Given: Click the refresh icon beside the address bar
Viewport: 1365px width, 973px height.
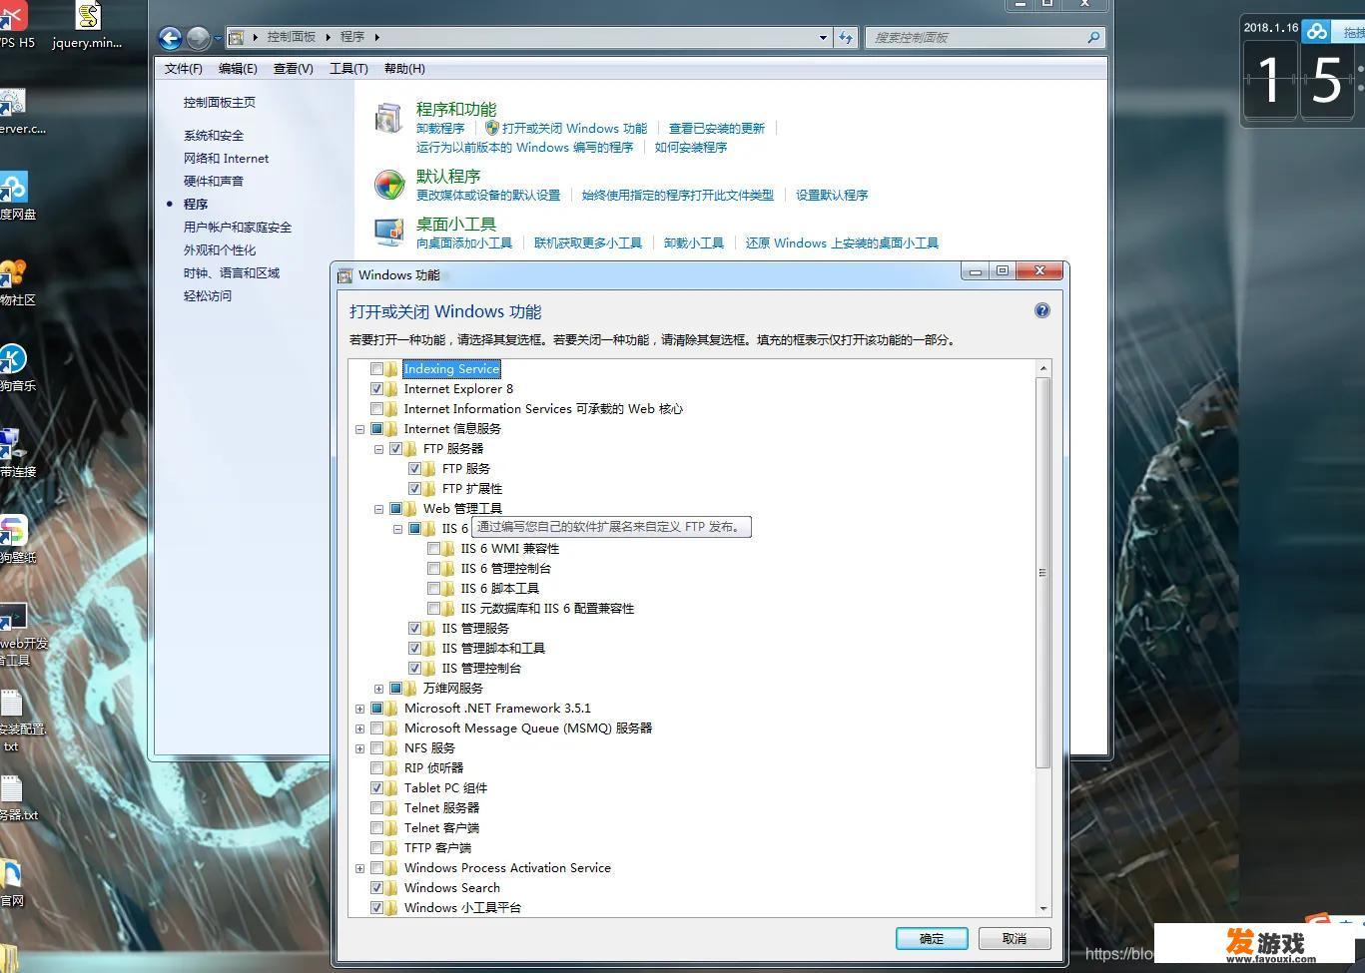Looking at the screenshot, I should [x=846, y=37].
